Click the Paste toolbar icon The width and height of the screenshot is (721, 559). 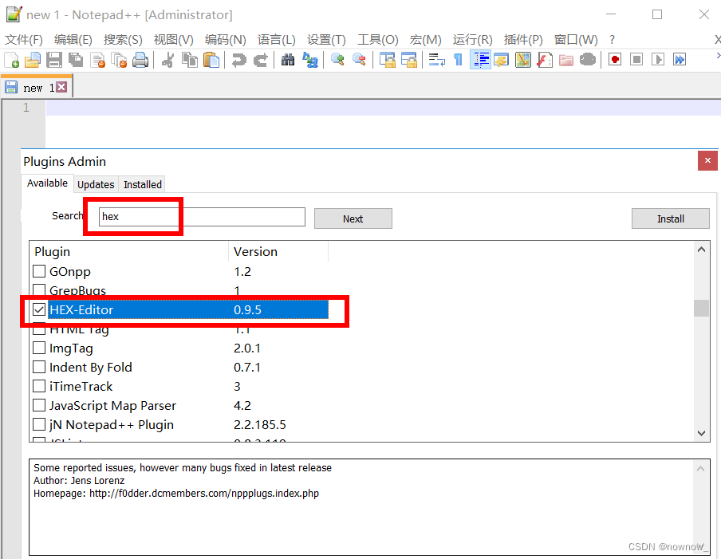[211, 59]
